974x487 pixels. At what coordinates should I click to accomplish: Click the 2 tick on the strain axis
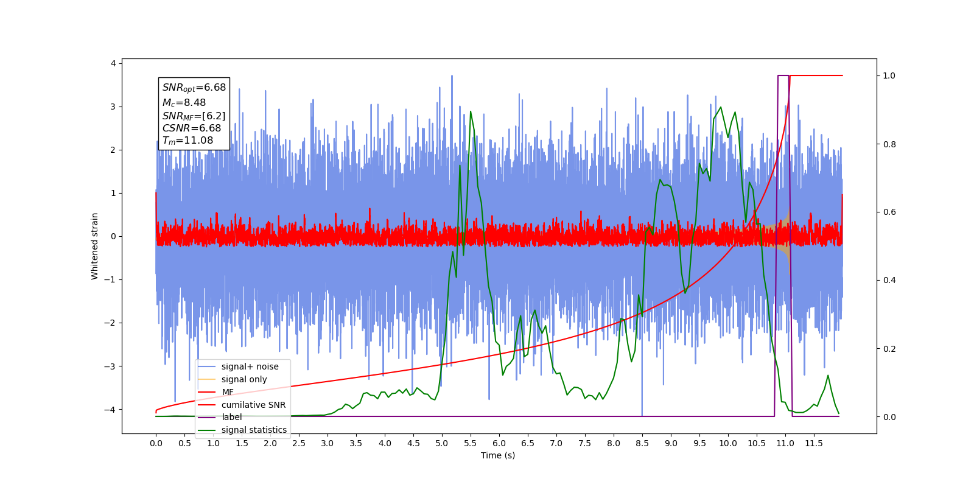click(x=113, y=150)
